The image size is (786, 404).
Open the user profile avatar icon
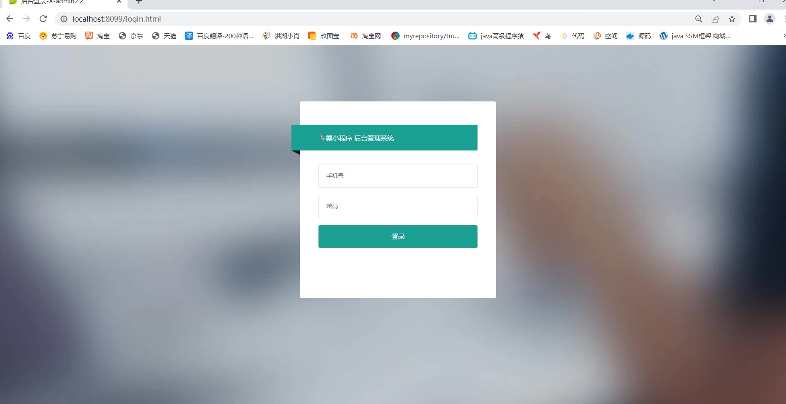(x=770, y=19)
